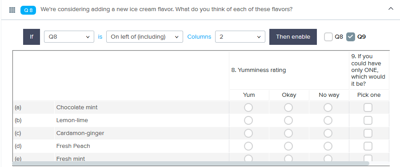The width and height of the screenshot is (400, 167).
Task: Collapse question 8 with the top chevron
Action: (x=391, y=9)
